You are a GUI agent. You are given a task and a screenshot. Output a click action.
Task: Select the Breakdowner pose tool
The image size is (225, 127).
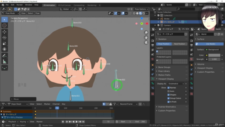click(5, 68)
